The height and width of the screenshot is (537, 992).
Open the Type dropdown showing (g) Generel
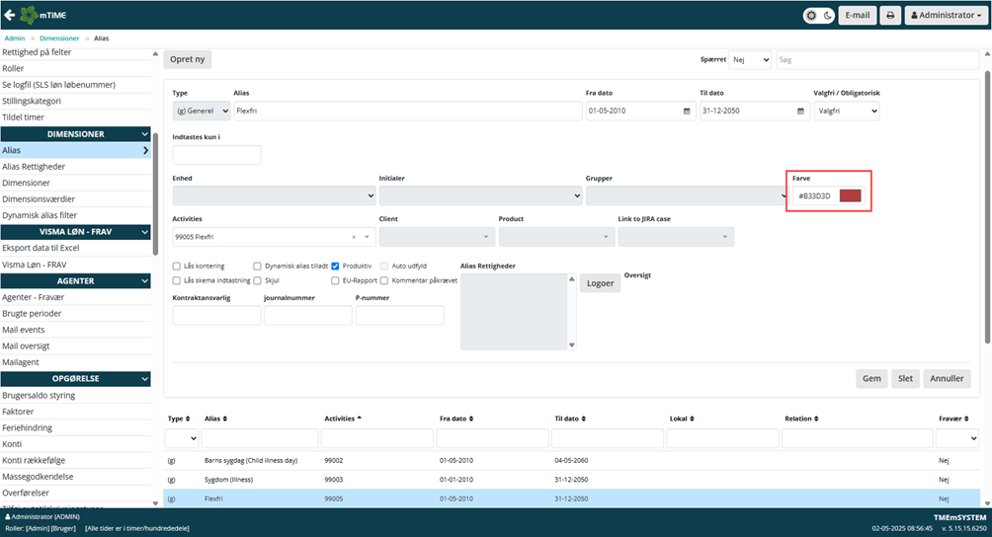202,111
